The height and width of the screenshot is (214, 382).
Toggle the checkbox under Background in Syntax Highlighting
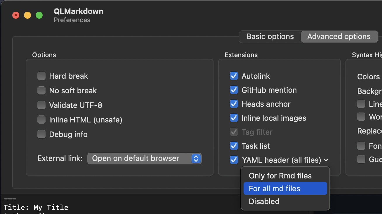point(361,104)
